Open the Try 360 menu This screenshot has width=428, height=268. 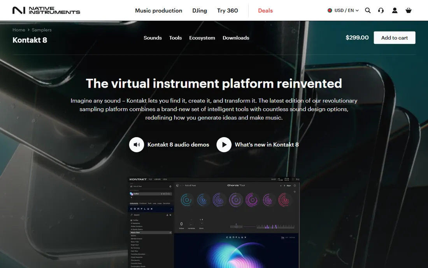tap(227, 11)
